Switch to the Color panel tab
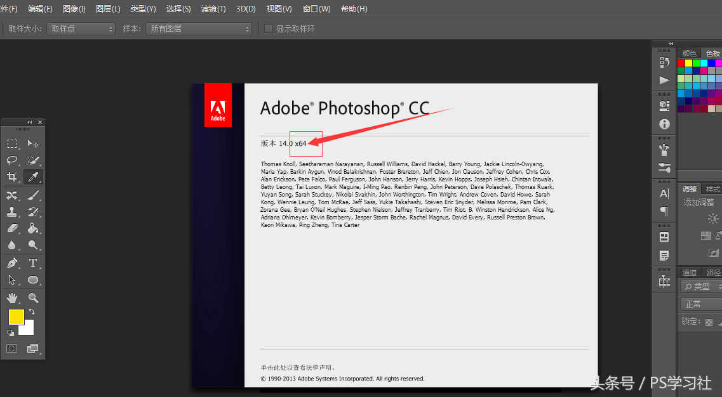The height and width of the screenshot is (397, 722). pos(690,53)
